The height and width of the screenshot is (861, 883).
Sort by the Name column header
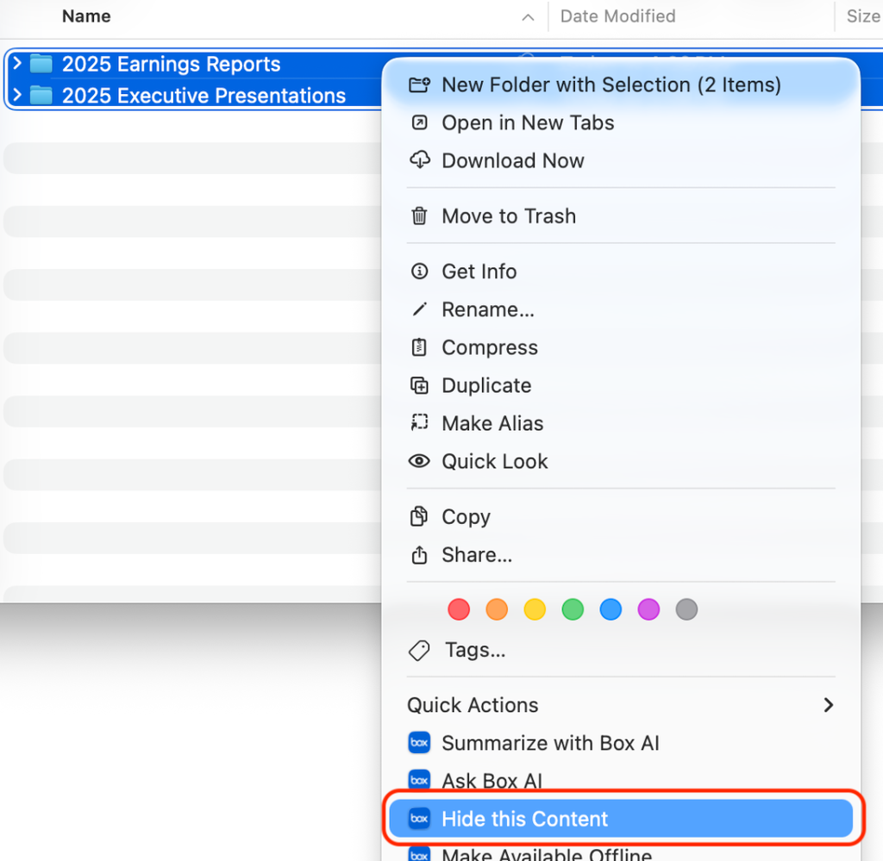(86, 16)
